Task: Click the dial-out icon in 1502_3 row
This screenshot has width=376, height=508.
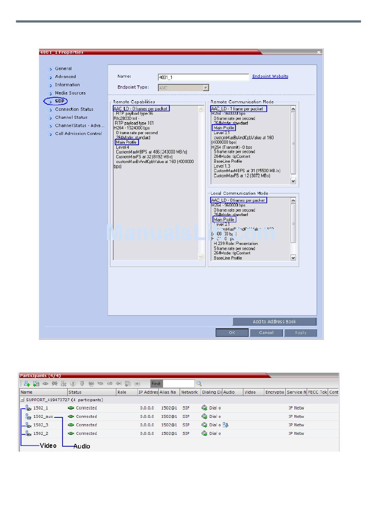Action: click(205, 425)
